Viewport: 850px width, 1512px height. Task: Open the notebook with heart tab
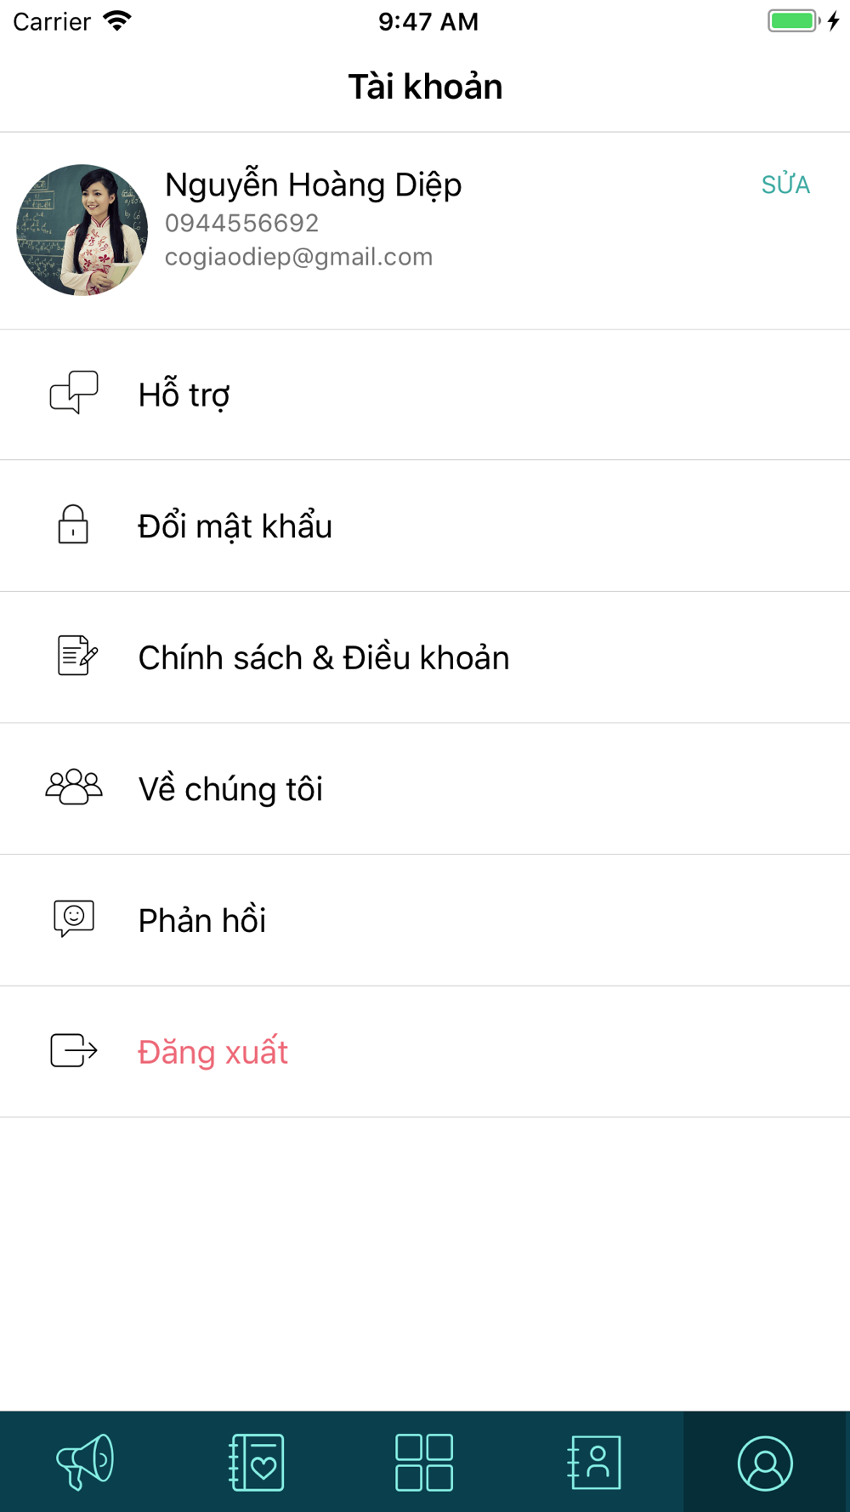point(257,1462)
